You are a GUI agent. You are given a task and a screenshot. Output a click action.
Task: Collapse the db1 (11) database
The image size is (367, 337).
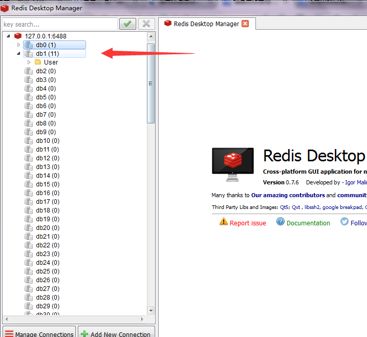point(18,54)
